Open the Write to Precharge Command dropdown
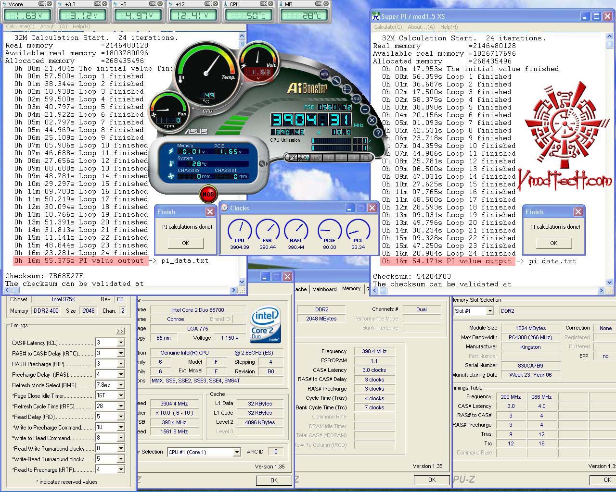 tap(121, 427)
